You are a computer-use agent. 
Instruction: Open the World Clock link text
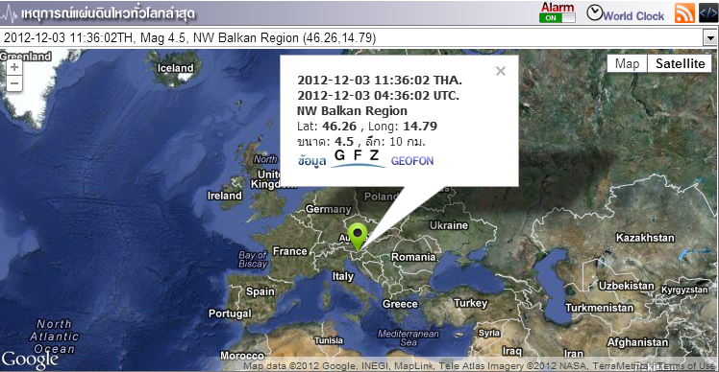633,16
